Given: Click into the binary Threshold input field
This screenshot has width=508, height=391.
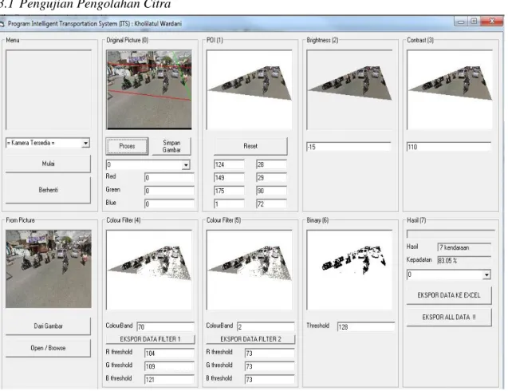Looking at the screenshot, I should click(x=366, y=327).
